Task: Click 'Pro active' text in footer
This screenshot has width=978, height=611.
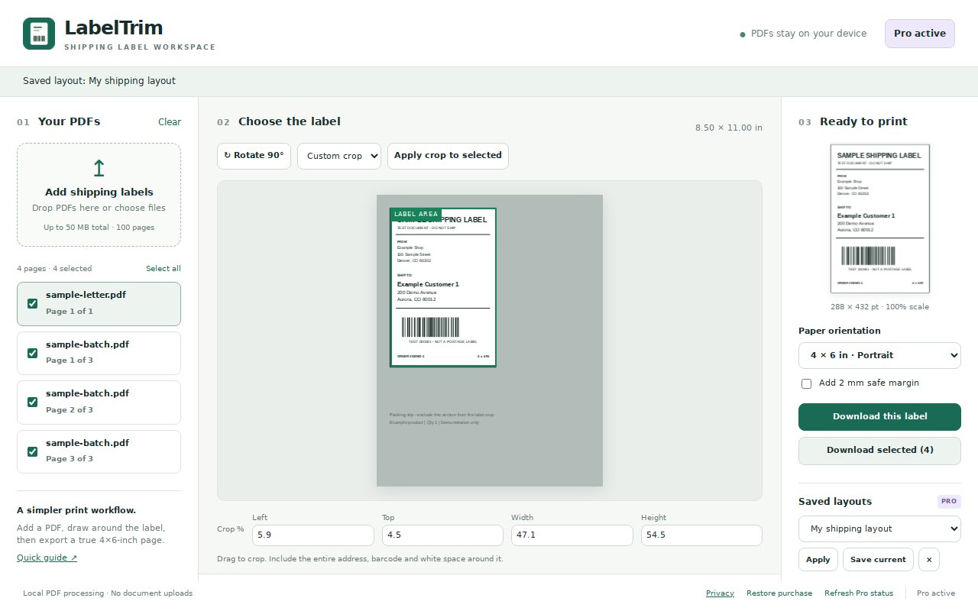Action: pyautogui.click(x=936, y=593)
